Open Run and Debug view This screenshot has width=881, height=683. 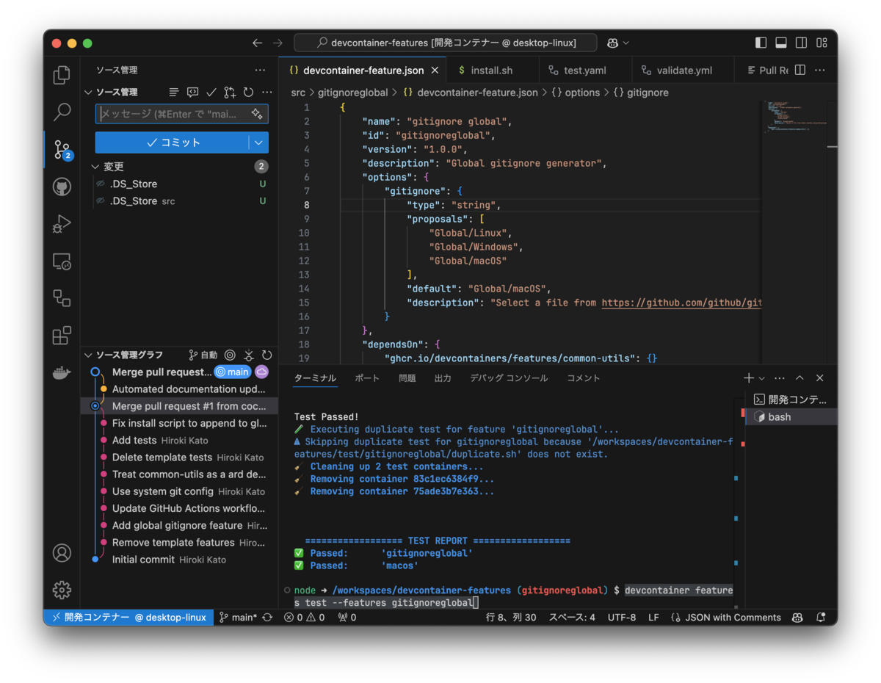62,223
